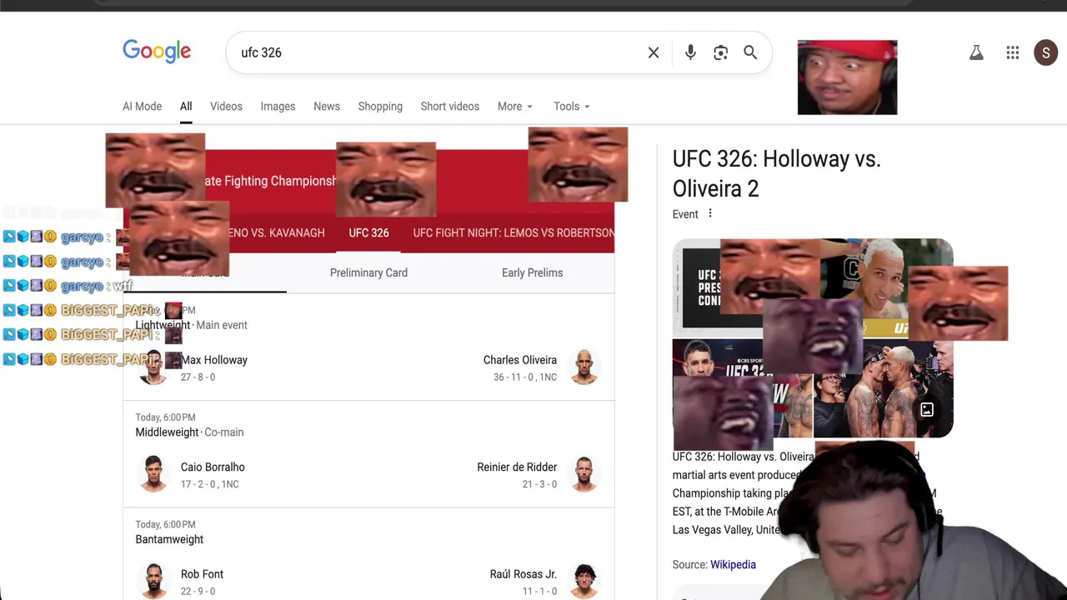Click the image gallery icon on event photos
1067x600 pixels.
927,410
